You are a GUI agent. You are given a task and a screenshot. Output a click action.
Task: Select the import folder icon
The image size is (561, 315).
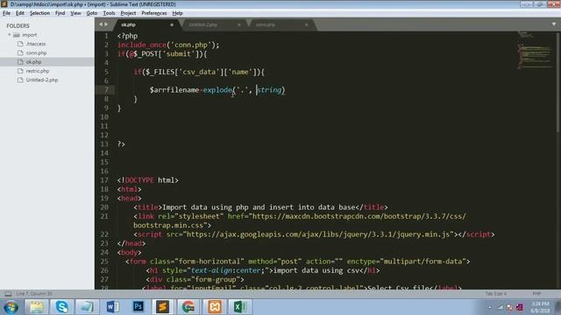click(x=17, y=35)
